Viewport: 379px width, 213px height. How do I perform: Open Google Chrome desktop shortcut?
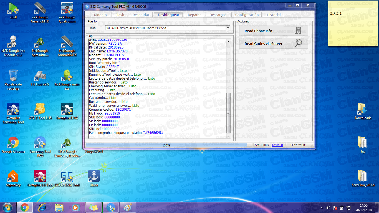[x=13, y=145]
